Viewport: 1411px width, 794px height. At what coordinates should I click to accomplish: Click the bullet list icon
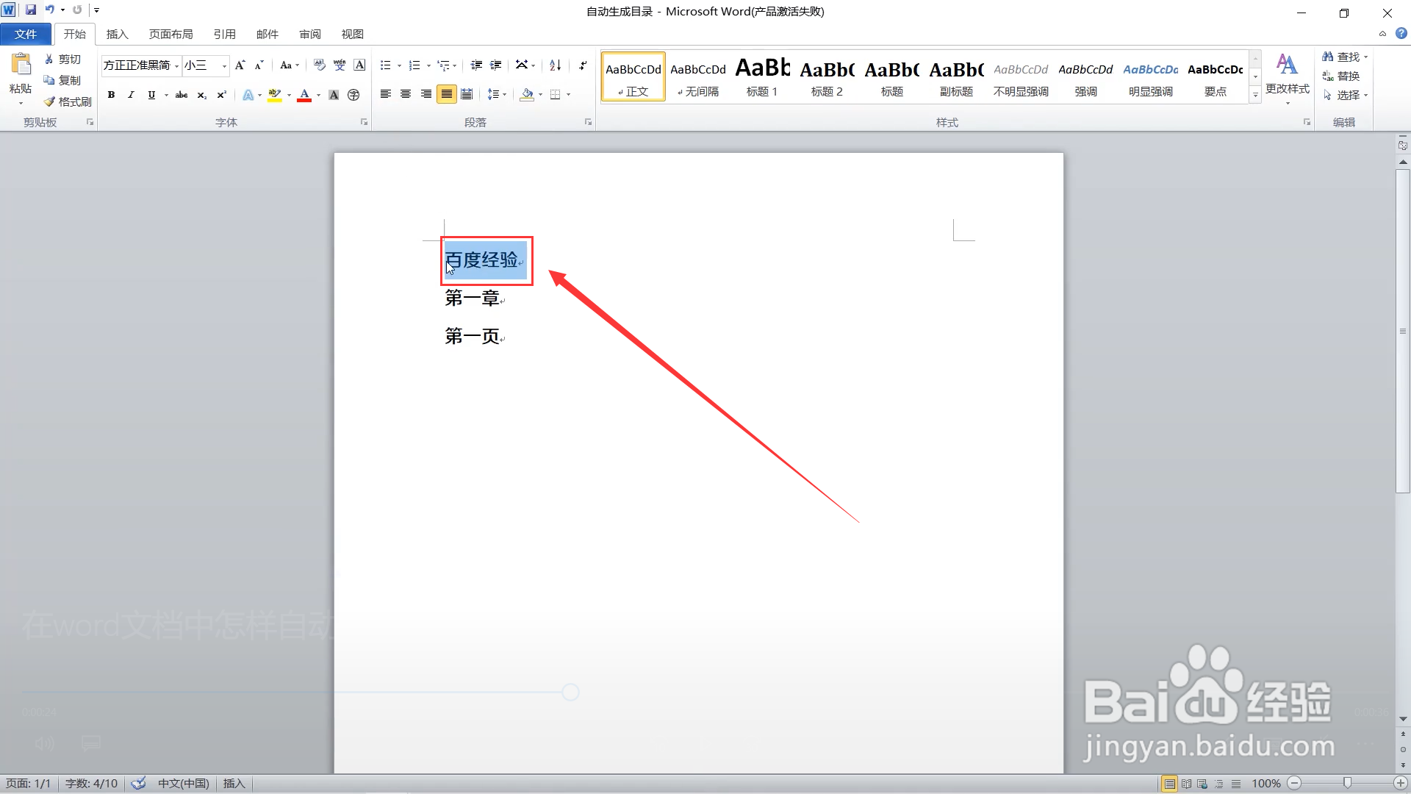[385, 65]
